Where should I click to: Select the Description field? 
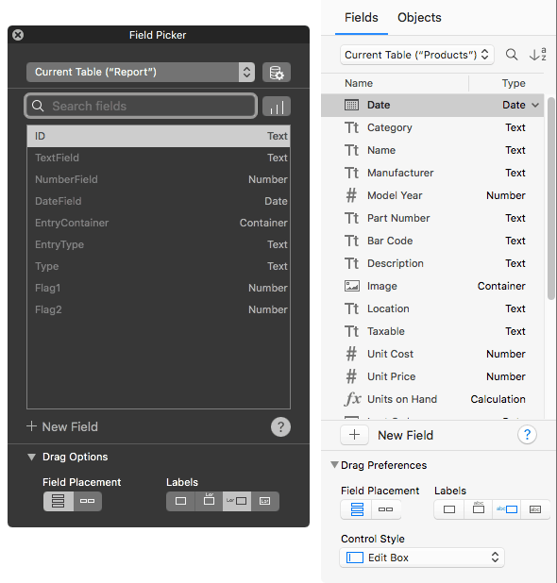[432, 263]
